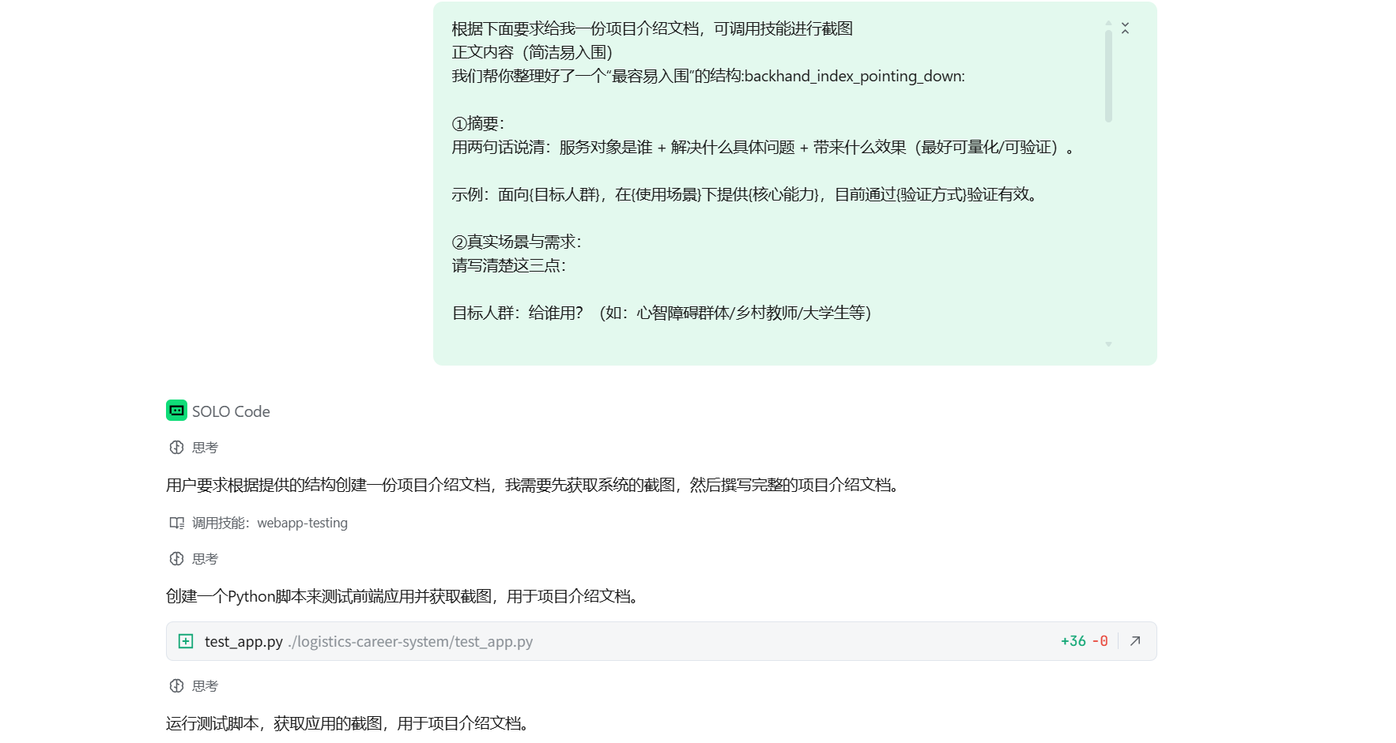
Task: Click the SOLO Code logo icon
Action: (x=176, y=411)
